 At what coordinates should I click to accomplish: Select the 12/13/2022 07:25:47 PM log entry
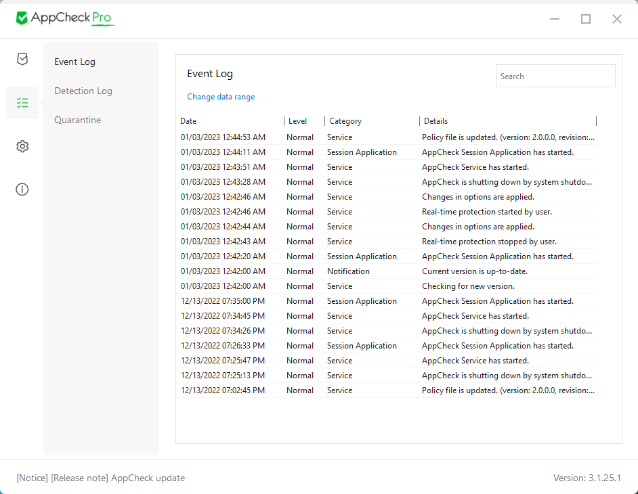coord(387,361)
